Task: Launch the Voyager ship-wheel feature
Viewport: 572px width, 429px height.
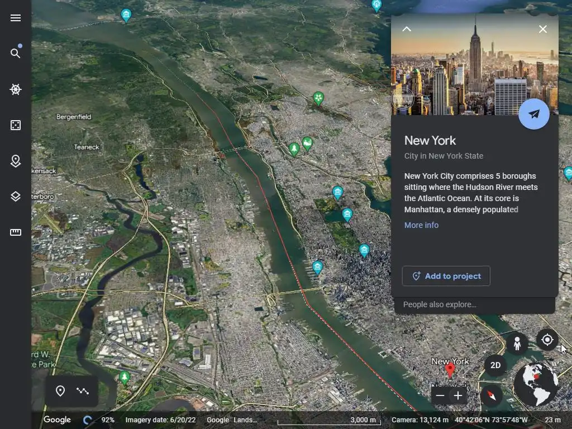Action: (15, 89)
